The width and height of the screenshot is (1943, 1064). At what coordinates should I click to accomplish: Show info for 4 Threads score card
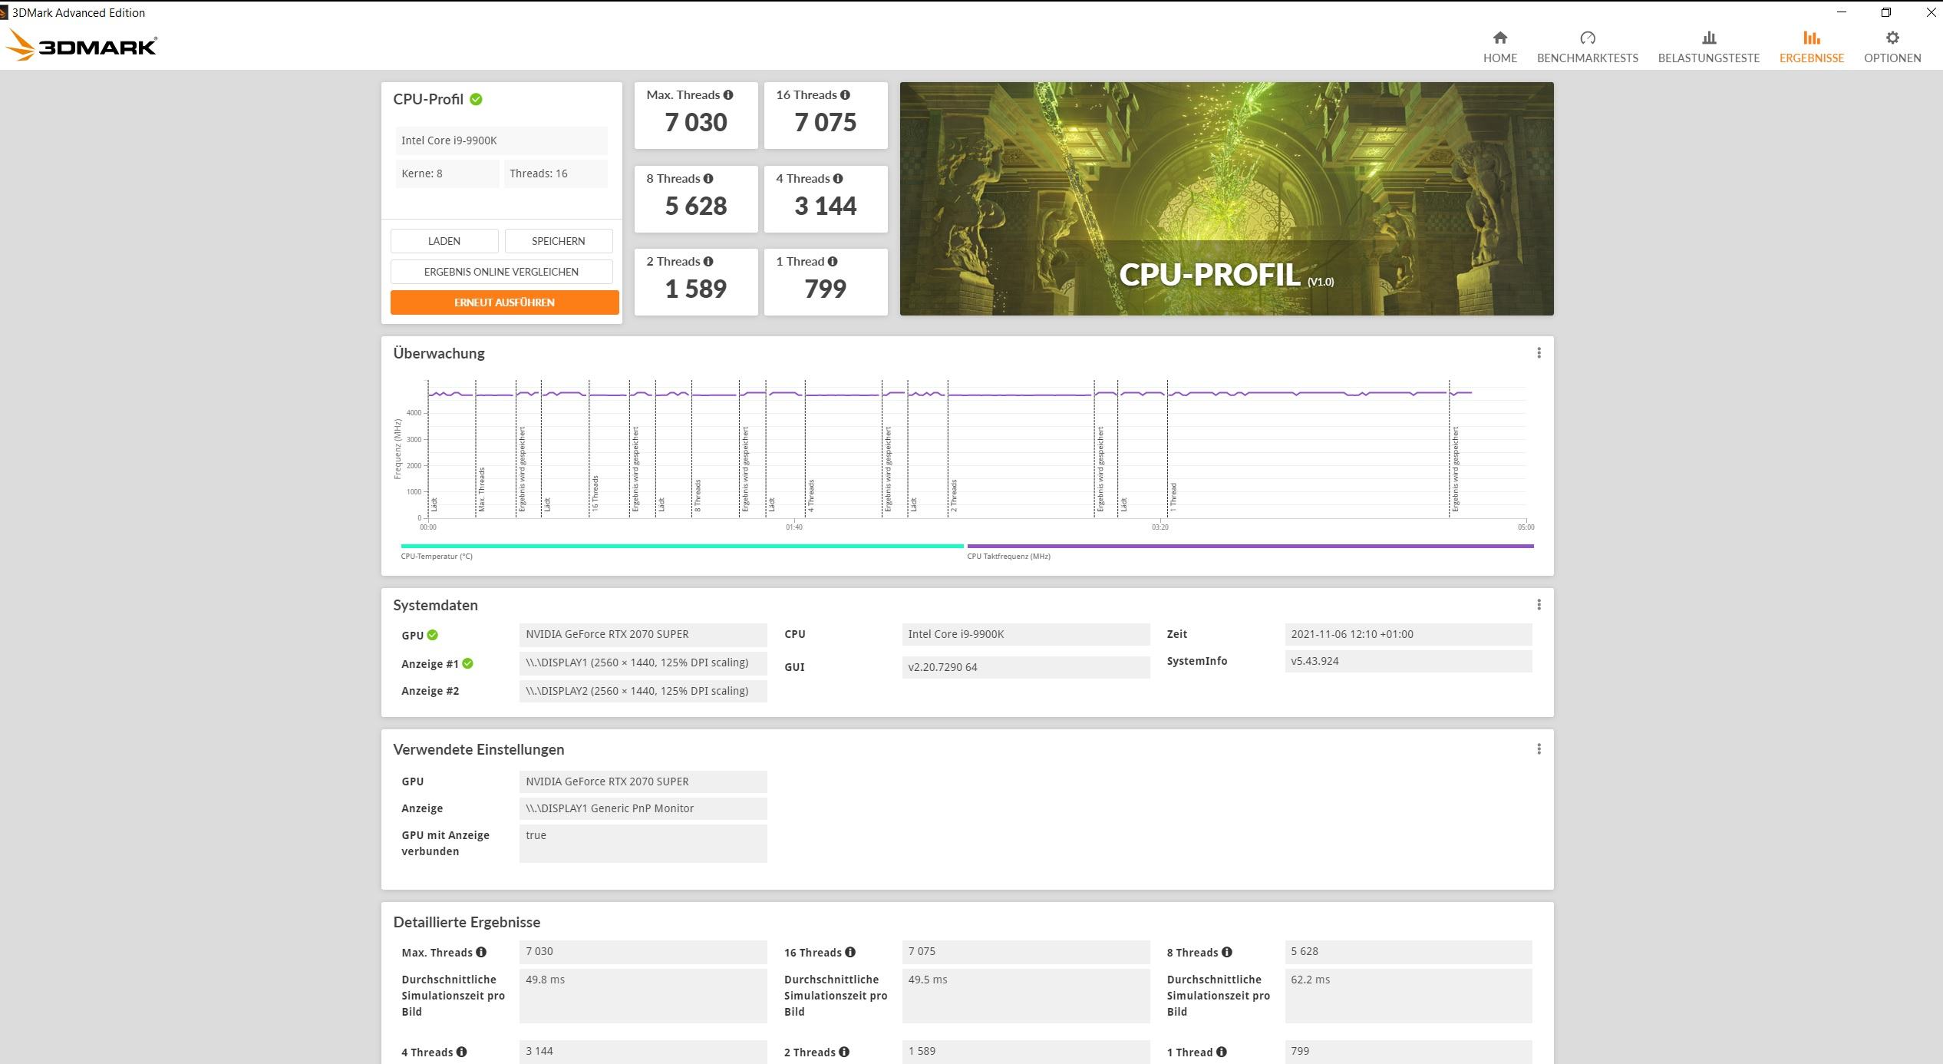pos(838,179)
